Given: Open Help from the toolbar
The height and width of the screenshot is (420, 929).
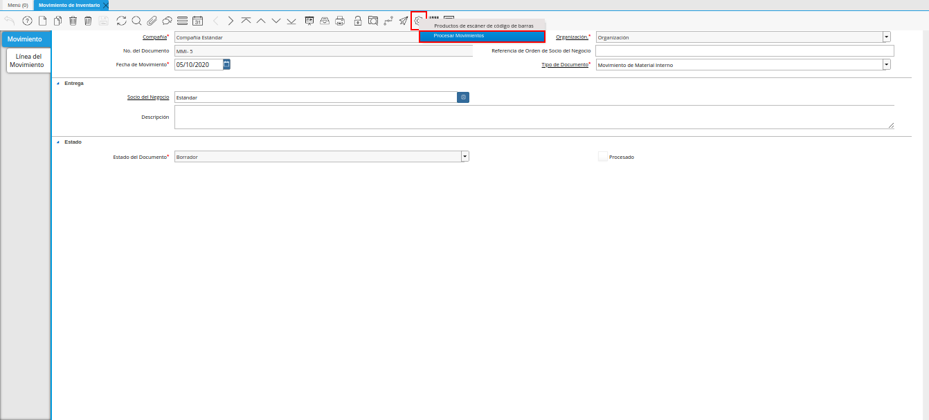Looking at the screenshot, I should tap(27, 21).
